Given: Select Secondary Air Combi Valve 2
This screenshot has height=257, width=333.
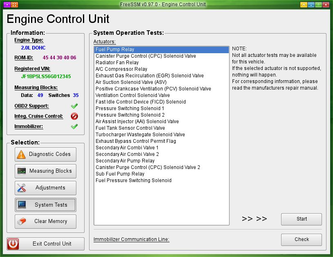Looking at the screenshot, I should click(x=161, y=154).
